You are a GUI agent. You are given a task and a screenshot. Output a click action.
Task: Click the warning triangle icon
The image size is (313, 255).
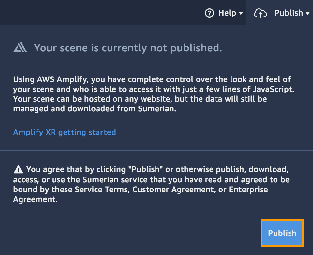(x=18, y=169)
